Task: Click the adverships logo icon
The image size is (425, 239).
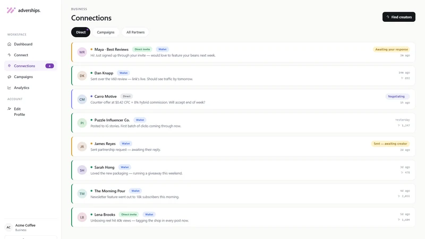Action: pyautogui.click(x=11, y=10)
